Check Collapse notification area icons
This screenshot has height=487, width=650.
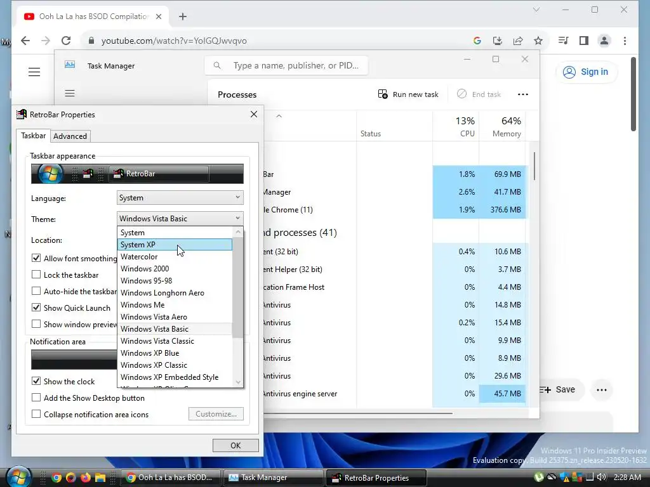pyautogui.click(x=36, y=414)
